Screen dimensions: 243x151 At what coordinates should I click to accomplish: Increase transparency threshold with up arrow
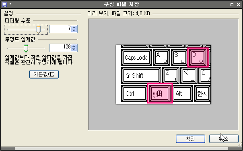point(74,46)
